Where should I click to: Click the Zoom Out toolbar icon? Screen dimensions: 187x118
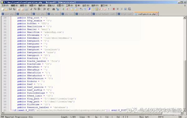tap(67, 9)
